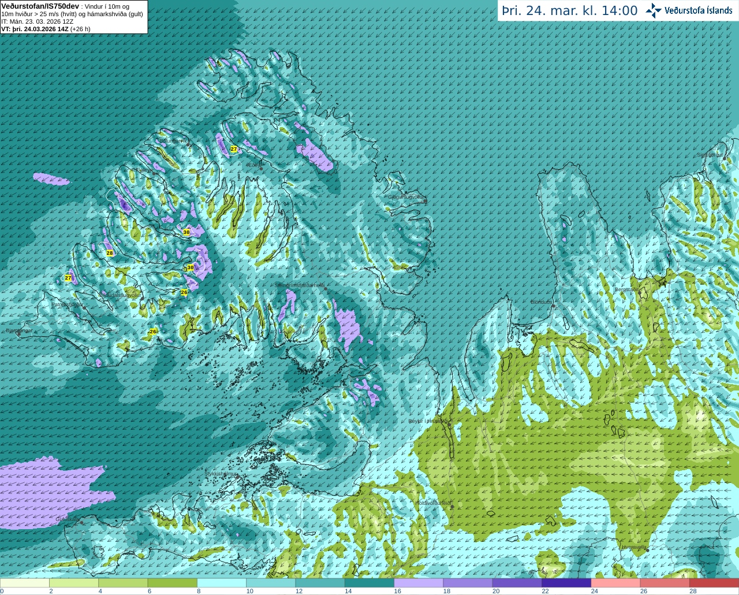Click the Hveravellir station marker
The height and width of the screenshot is (595, 739).
[x=647, y=550]
